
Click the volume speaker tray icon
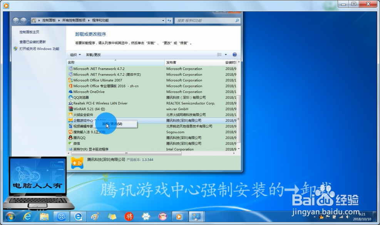coord(348,217)
